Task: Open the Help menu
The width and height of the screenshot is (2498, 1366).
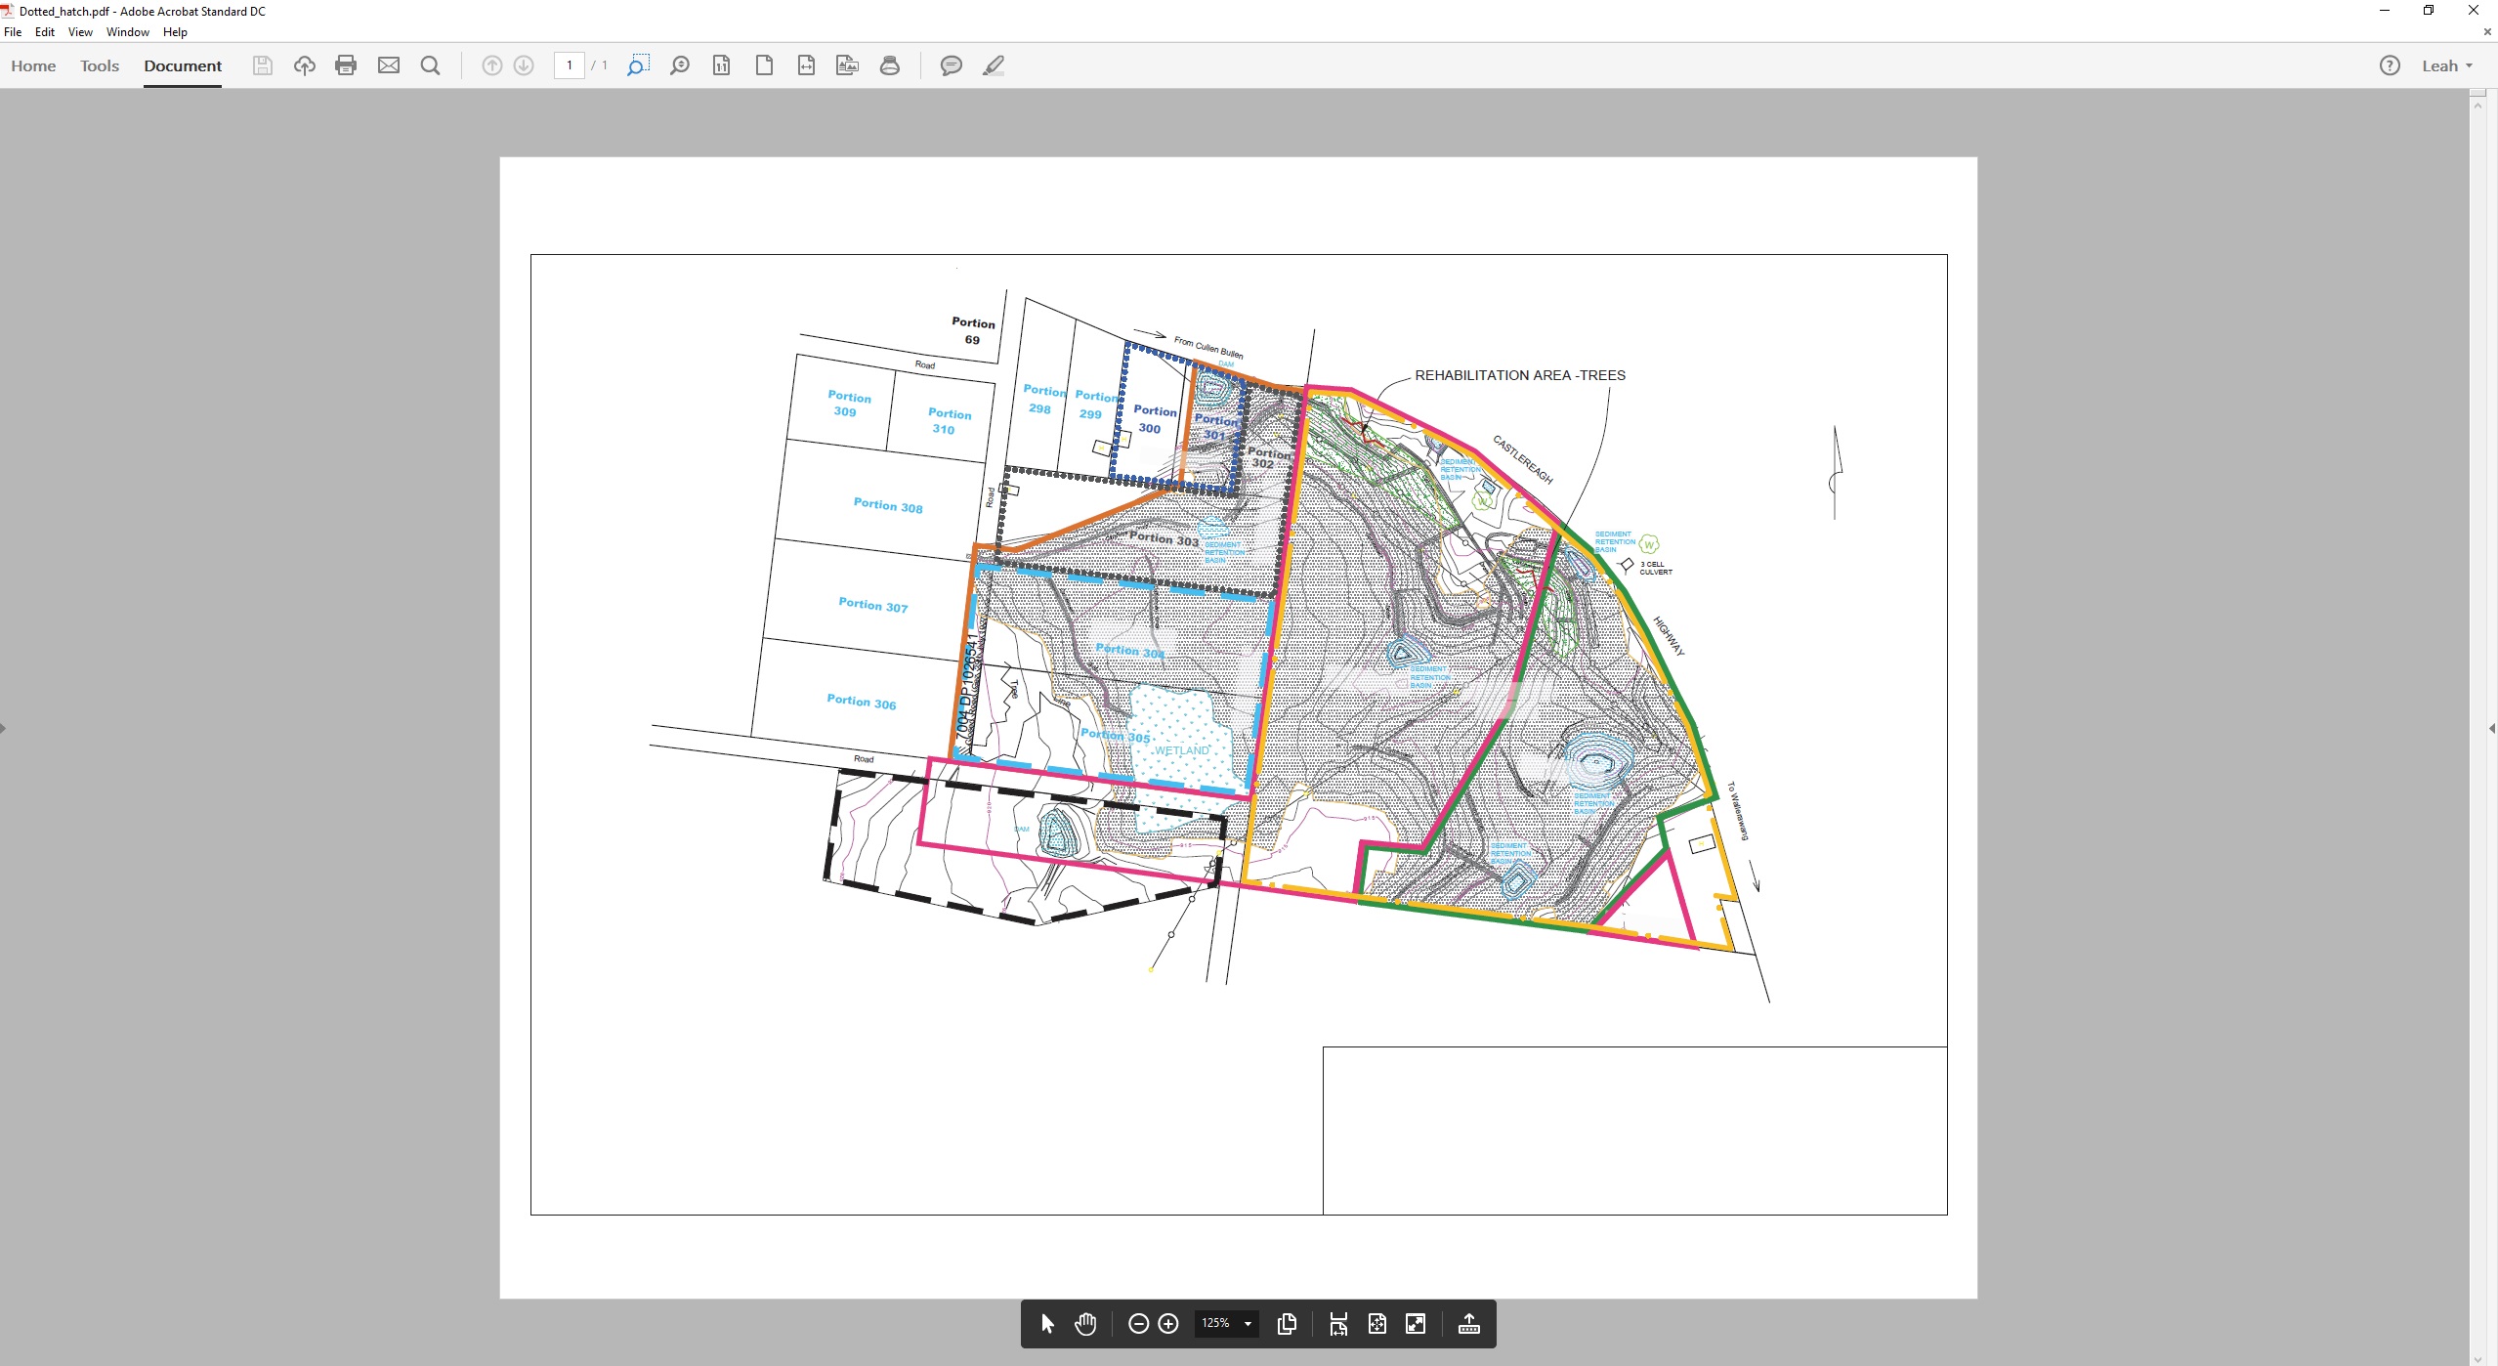Action: pyautogui.click(x=175, y=32)
